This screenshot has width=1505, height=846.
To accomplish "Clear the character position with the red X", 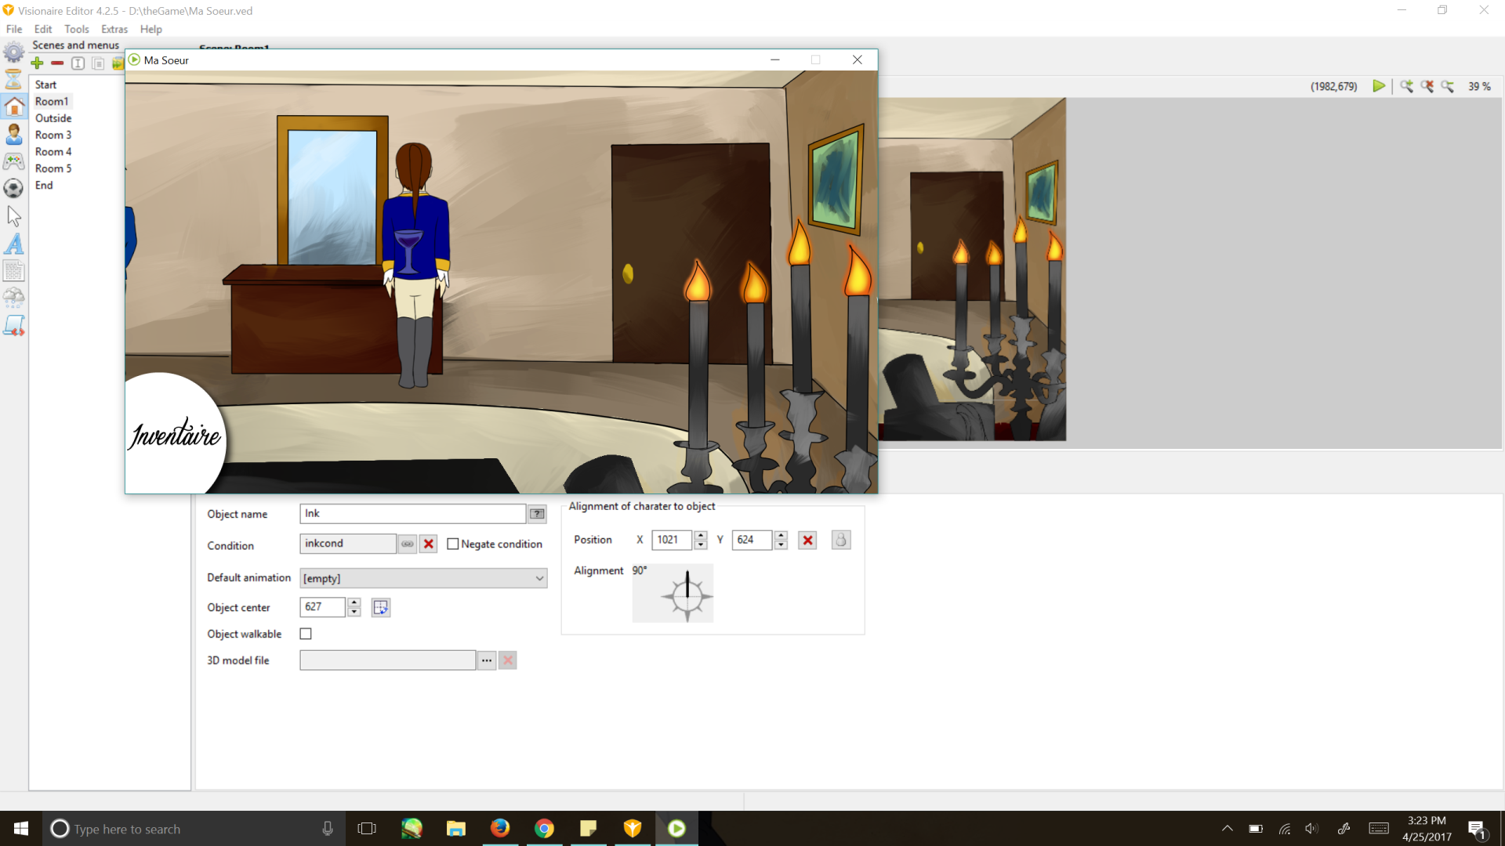I will tap(807, 540).
